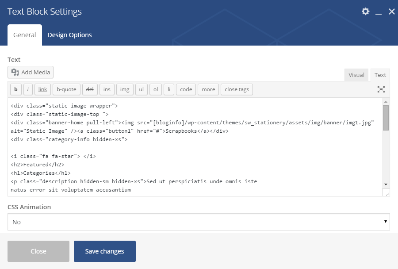Minimize the Text Block Settings panel
This screenshot has width=398, height=269.
[x=379, y=14]
